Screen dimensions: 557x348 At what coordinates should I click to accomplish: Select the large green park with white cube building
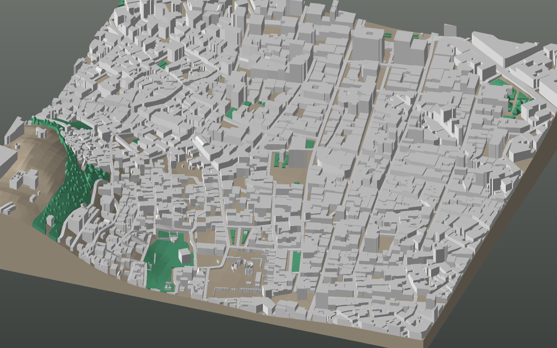tap(165, 261)
